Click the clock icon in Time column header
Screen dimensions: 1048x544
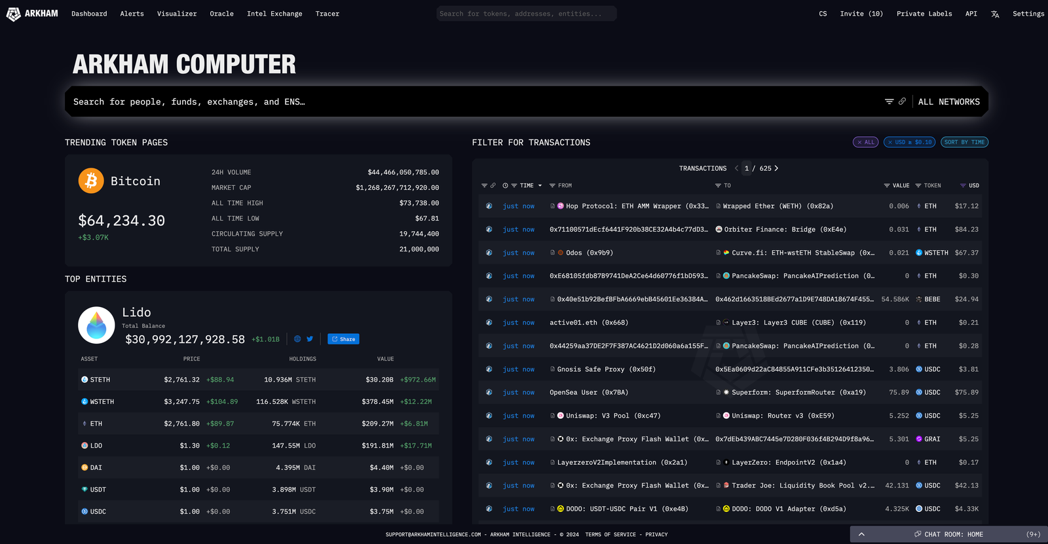coord(505,186)
